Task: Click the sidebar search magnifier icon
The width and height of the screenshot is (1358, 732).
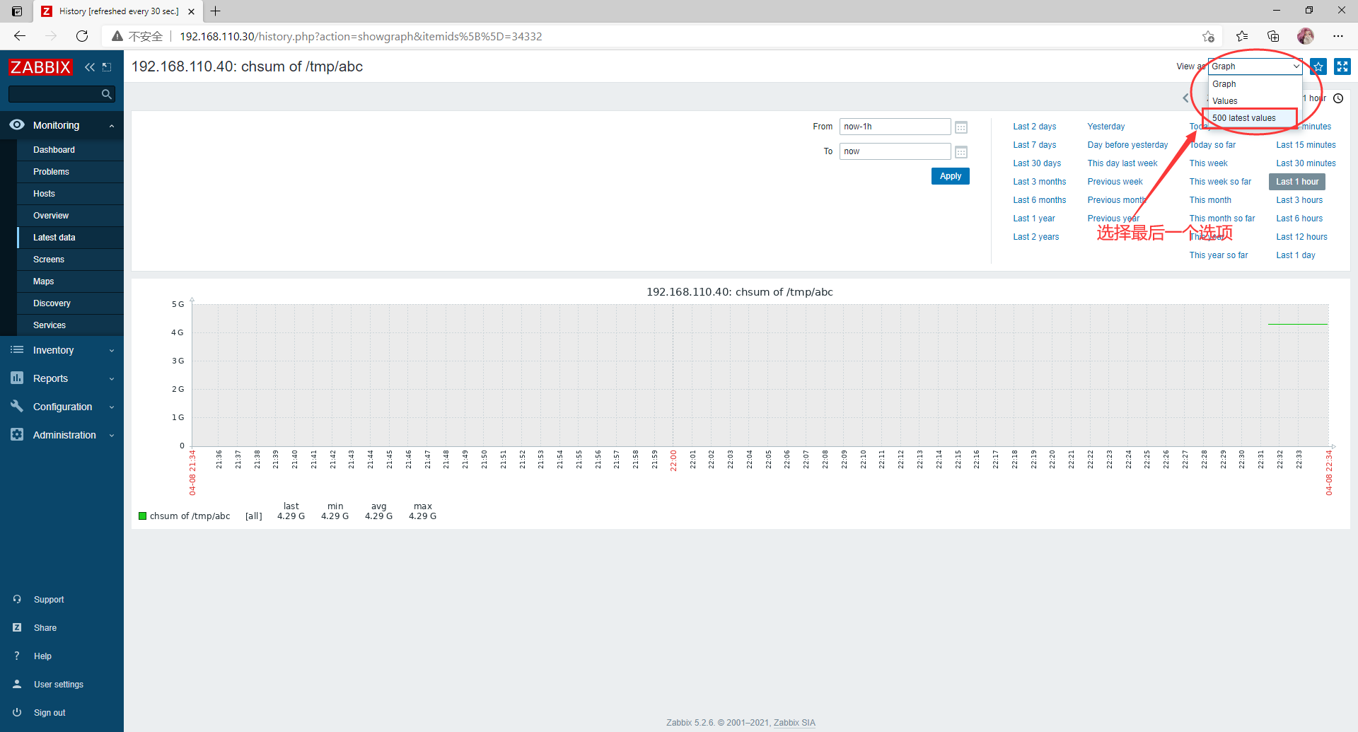Action: pos(107,94)
